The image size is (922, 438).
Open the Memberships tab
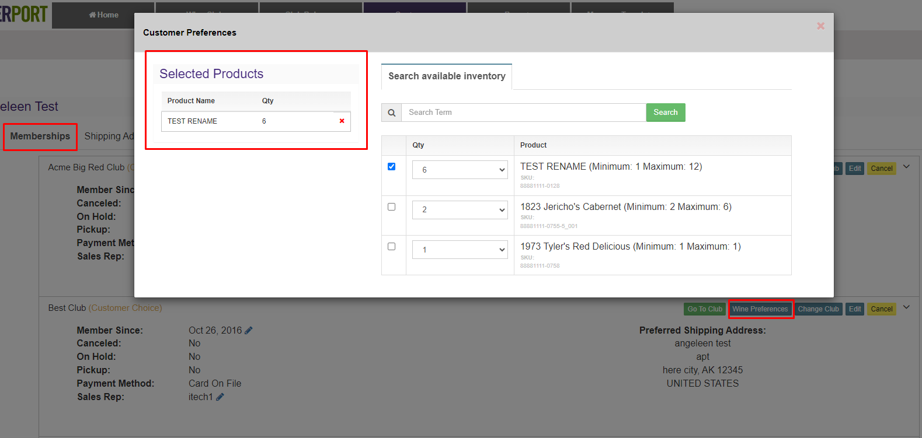coord(40,136)
